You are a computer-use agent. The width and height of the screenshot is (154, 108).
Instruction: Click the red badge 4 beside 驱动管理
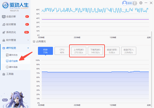click(27, 24)
